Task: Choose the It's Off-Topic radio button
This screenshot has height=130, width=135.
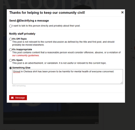Action: [10, 39]
